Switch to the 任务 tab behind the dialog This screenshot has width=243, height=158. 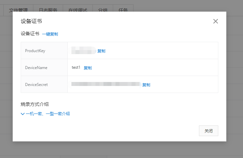[123, 10]
